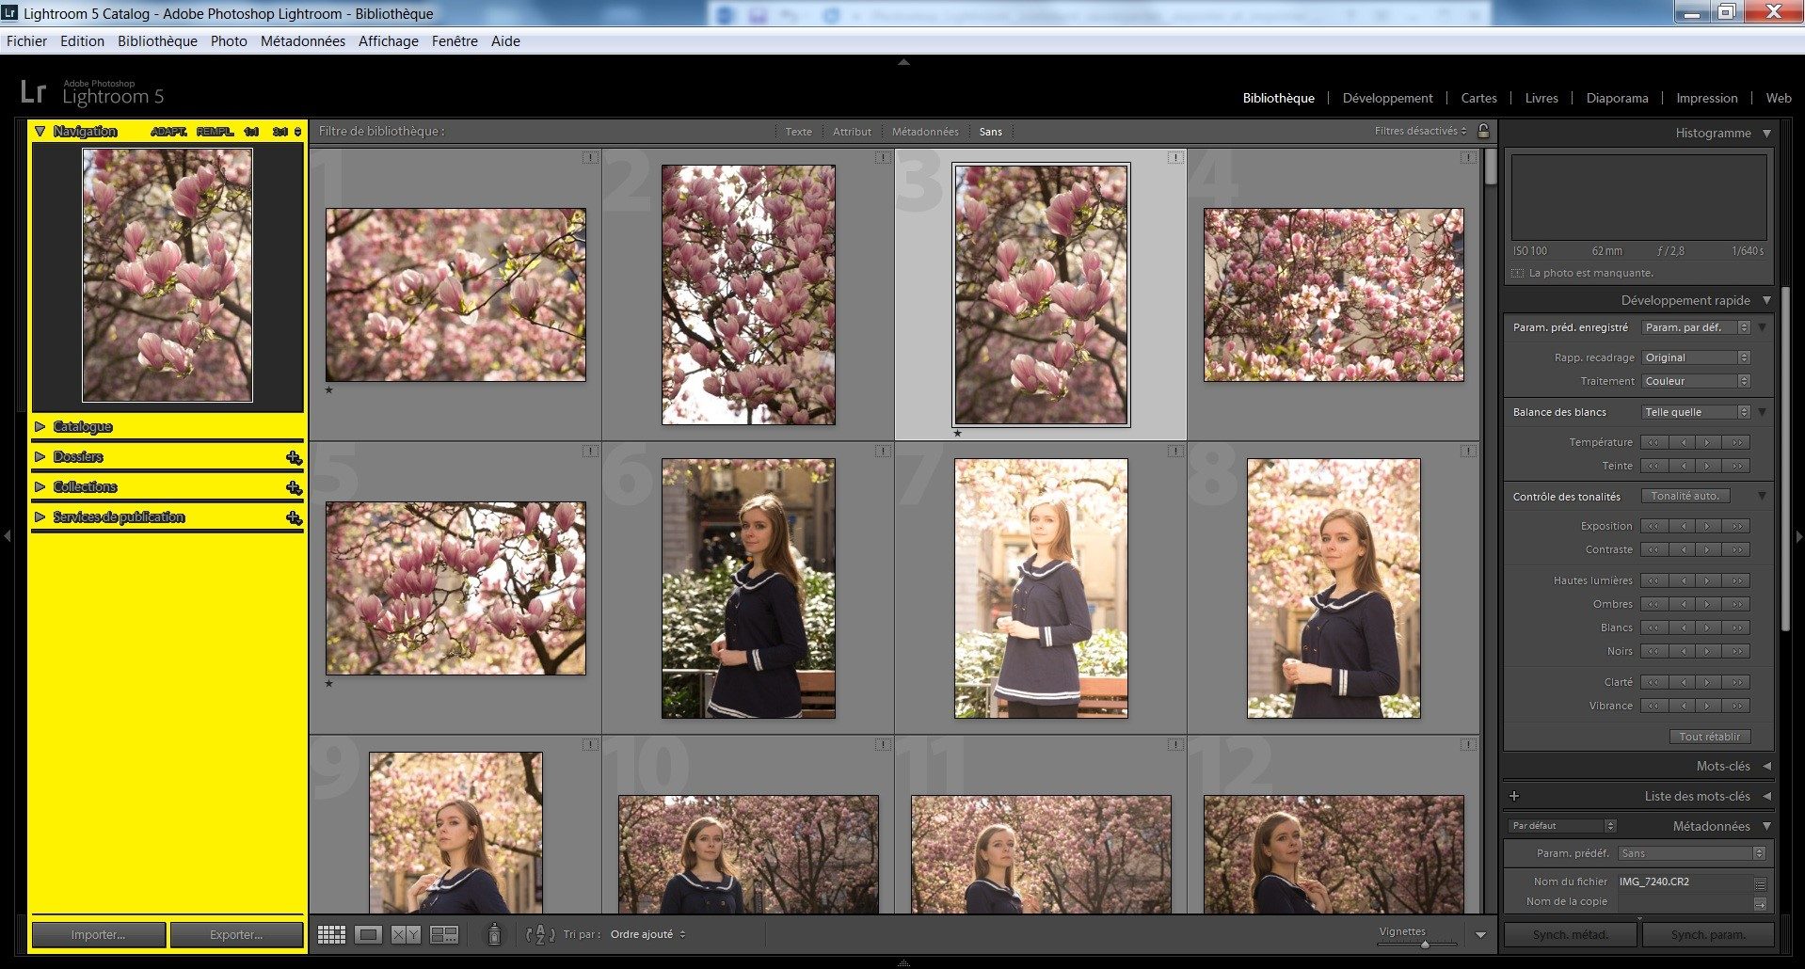Increase Exposition by large step

point(1736,526)
